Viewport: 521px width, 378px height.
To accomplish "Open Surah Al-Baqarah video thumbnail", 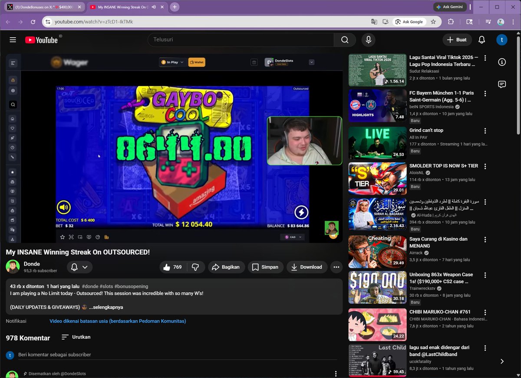I will pyautogui.click(x=377, y=214).
